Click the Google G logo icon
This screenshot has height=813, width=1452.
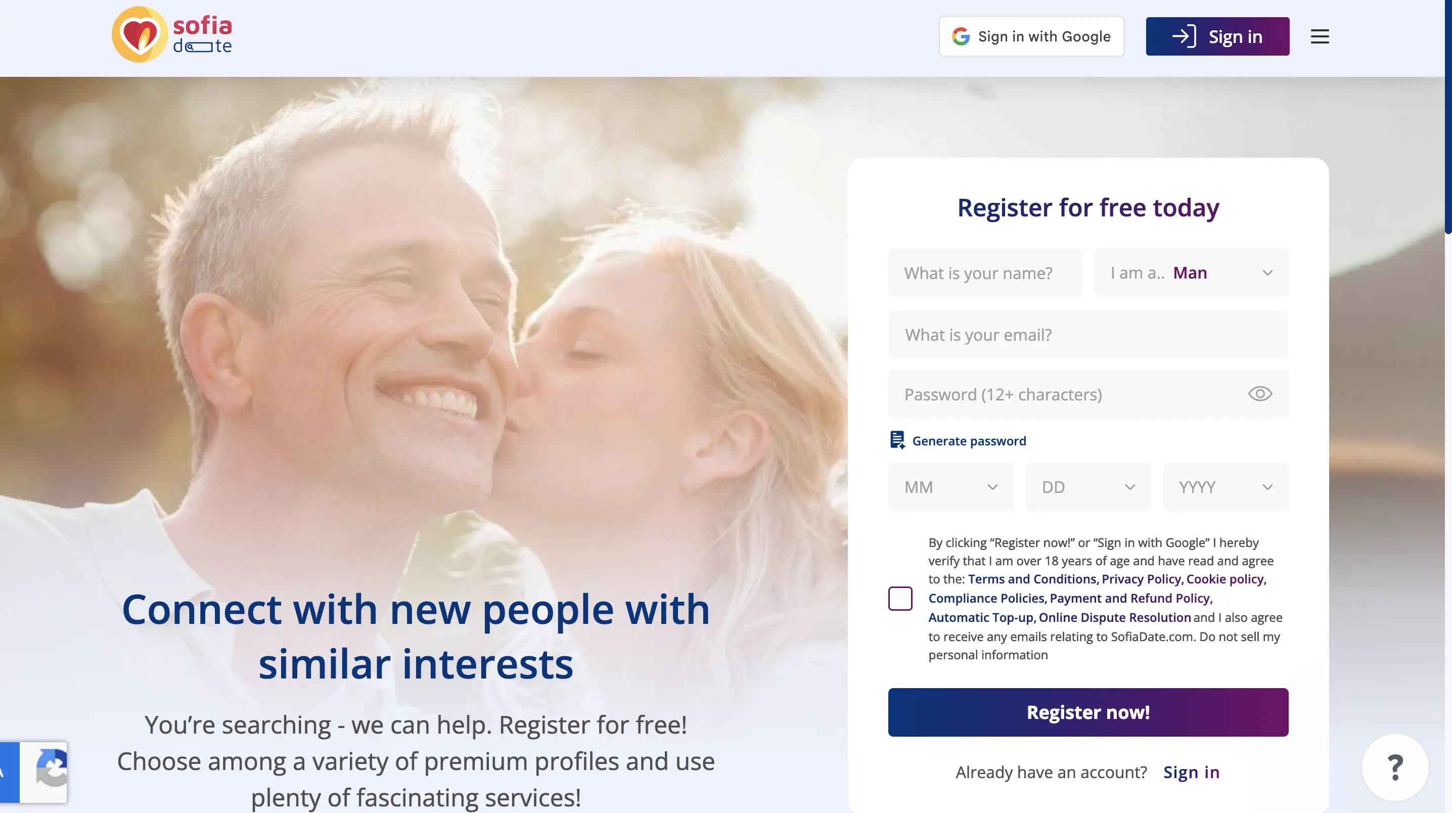click(961, 36)
